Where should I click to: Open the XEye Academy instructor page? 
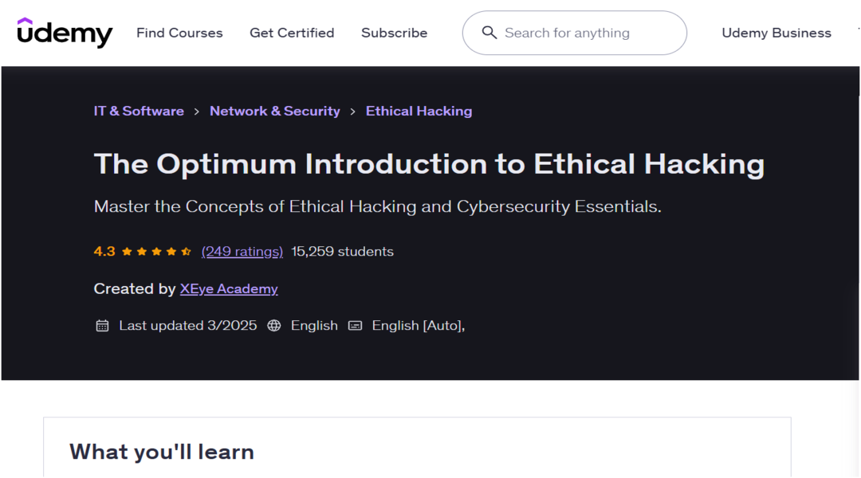coord(229,289)
